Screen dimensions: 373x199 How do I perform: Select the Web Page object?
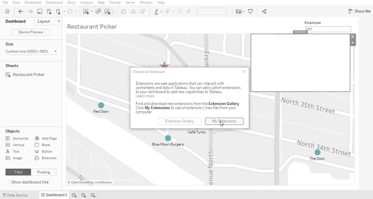click(x=46, y=139)
